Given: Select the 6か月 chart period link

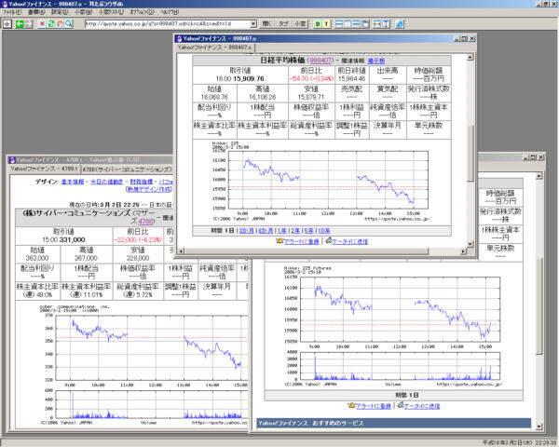Looking at the screenshot, I should point(266,231).
